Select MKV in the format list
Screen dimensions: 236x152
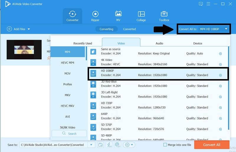pyautogui.click(x=68, y=95)
